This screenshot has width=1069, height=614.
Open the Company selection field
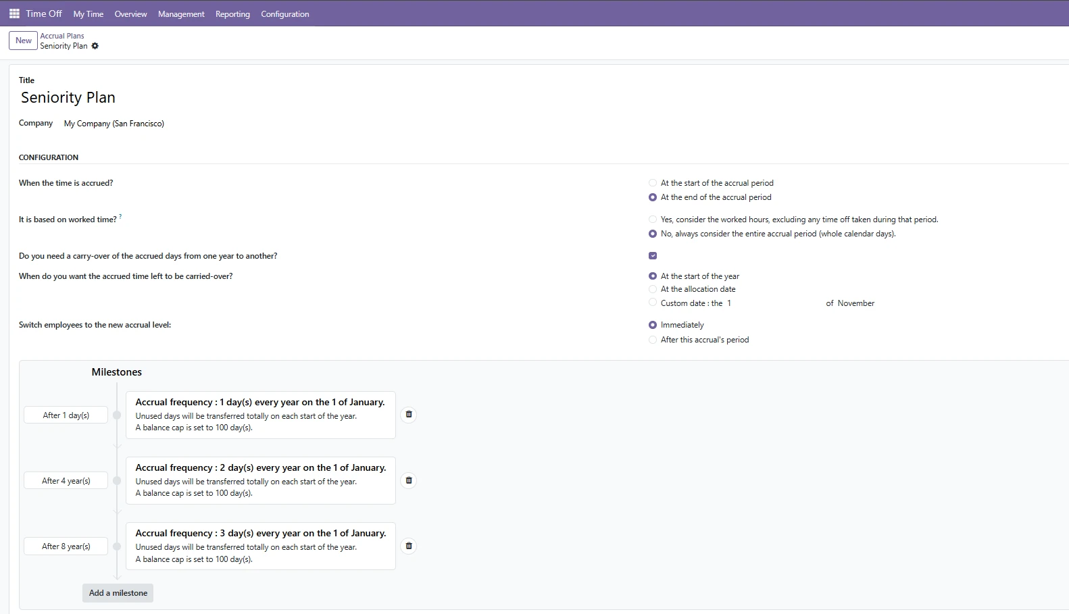pyautogui.click(x=114, y=124)
